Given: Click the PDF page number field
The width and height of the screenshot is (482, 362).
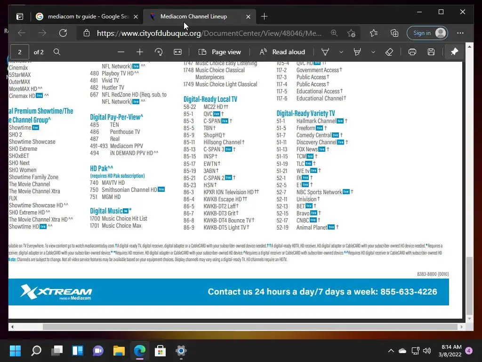Looking at the screenshot, I should pos(20,52).
